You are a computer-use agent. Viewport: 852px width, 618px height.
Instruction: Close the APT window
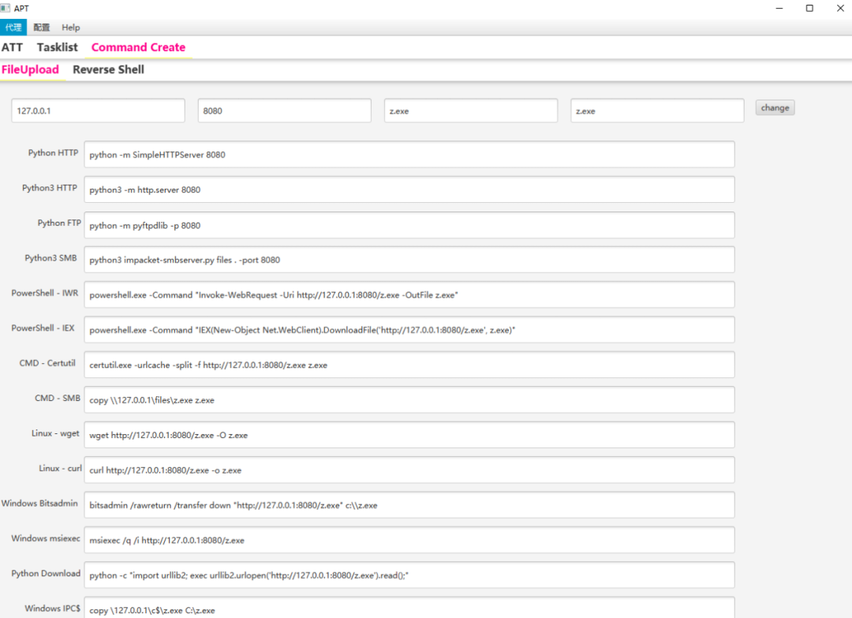[840, 8]
